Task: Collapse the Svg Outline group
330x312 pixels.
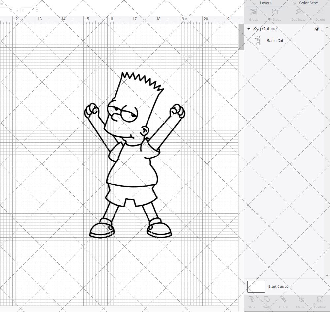Action: (x=249, y=29)
